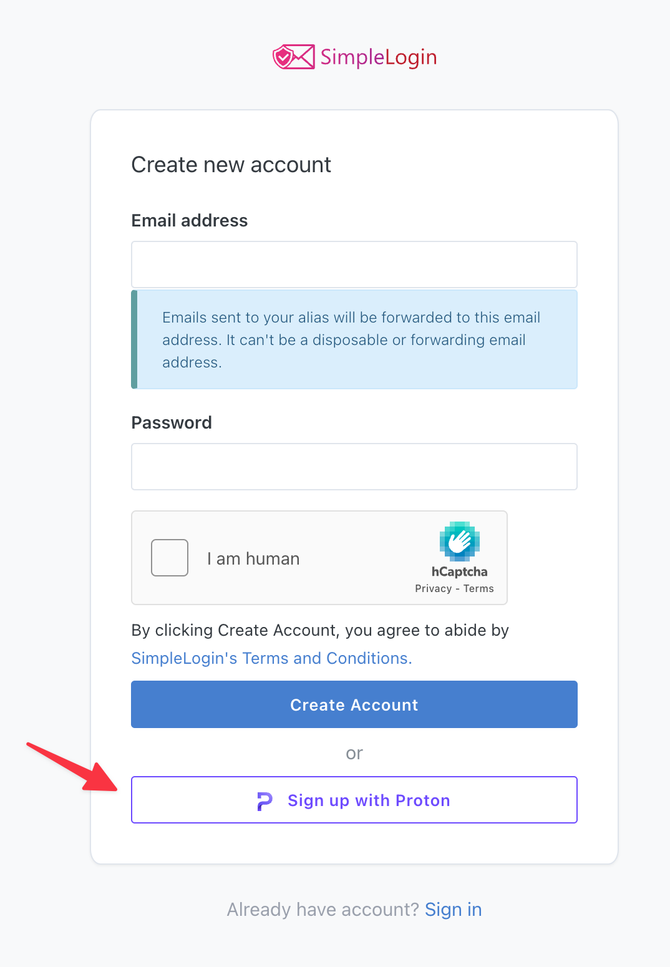
Task: Click the SimpleLogin brand name text
Action: 379,57
